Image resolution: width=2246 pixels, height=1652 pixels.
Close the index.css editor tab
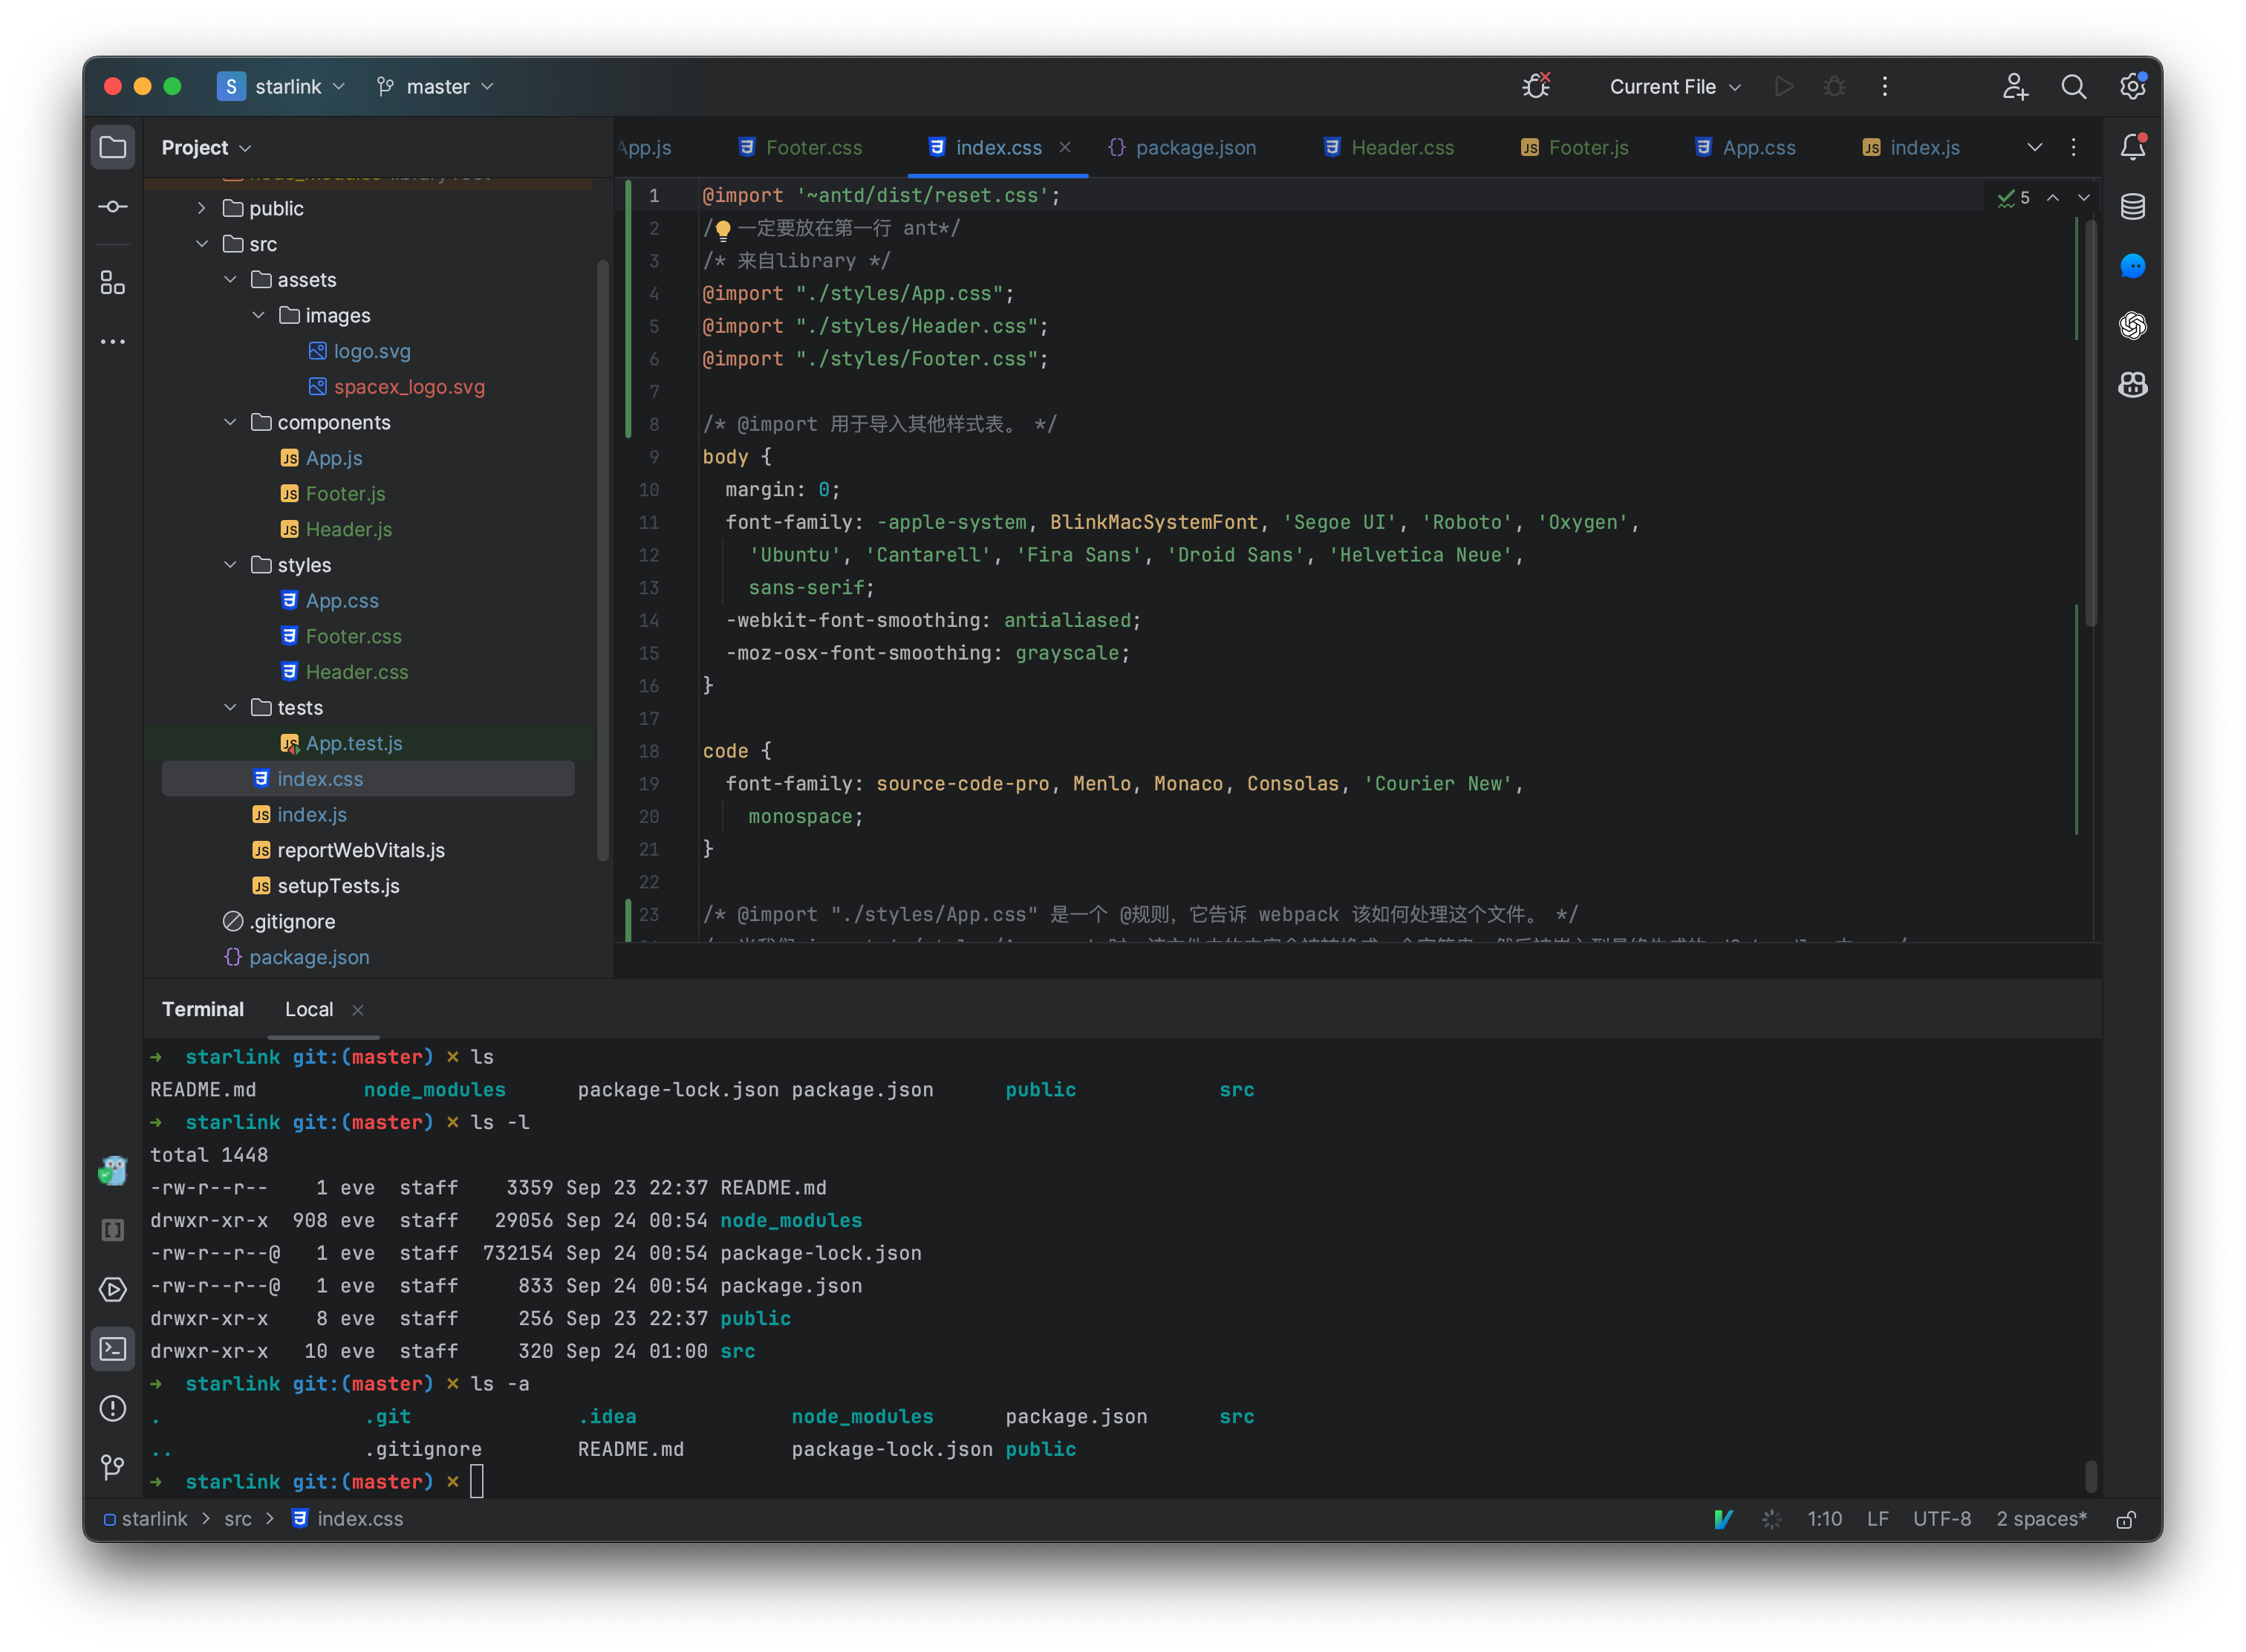(x=1064, y=147)
